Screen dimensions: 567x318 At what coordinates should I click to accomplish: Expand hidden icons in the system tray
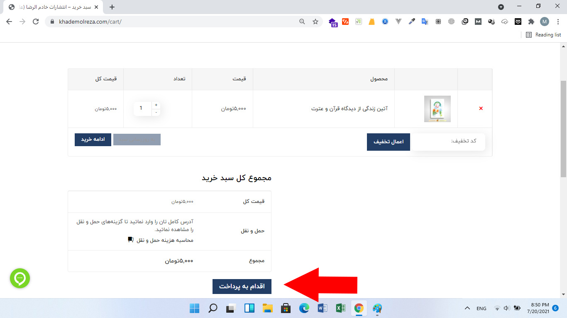467,308
